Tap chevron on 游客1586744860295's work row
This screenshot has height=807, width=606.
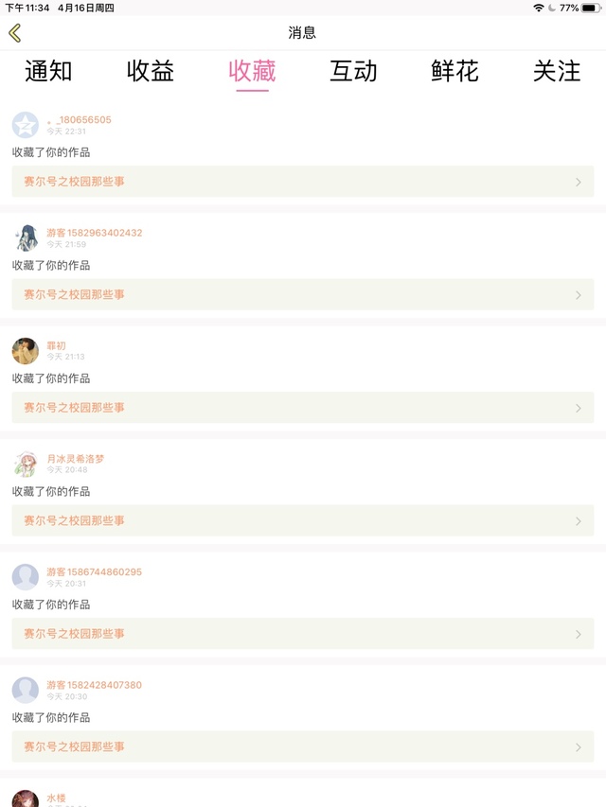tap(579, 634)
